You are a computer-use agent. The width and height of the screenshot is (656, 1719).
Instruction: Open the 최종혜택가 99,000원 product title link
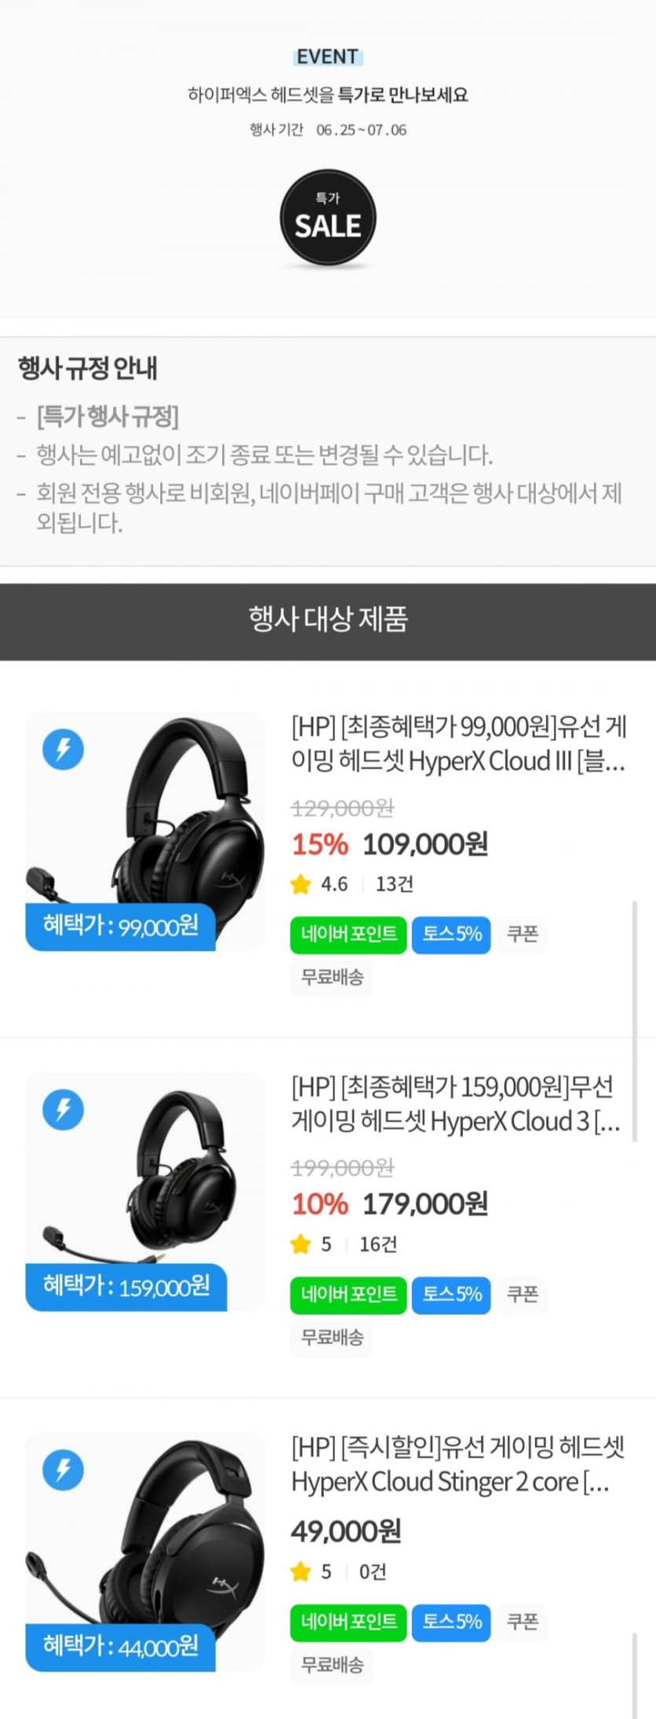click(x=459, y=744)
